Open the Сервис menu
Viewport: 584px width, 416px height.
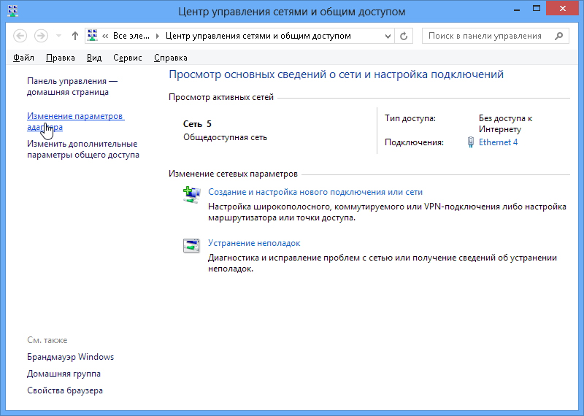[127, 58]
